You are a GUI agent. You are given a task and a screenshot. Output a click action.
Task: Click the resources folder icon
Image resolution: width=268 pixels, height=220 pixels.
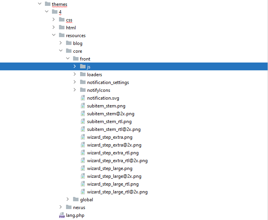tap(62, 36)
